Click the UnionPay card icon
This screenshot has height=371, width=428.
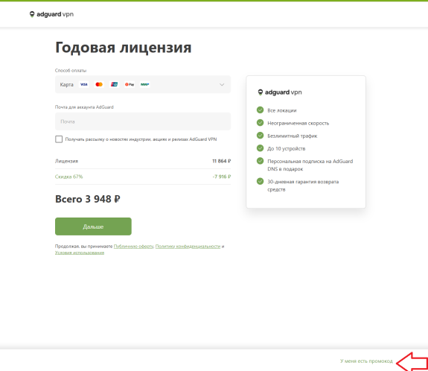coord(114,84)
